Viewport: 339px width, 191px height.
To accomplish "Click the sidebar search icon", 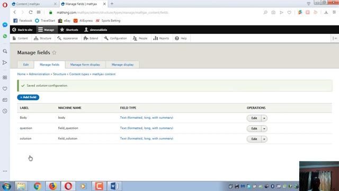I will coord(5,51).
